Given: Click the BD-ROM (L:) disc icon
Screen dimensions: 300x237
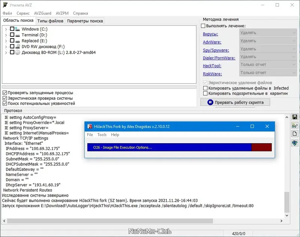Looking at the screenshot, I should click(18, 52).
